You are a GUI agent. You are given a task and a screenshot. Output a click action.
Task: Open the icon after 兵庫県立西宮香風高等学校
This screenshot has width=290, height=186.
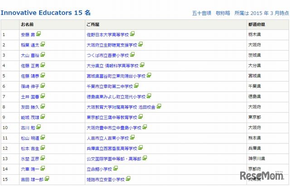click(x=140, y=148)
